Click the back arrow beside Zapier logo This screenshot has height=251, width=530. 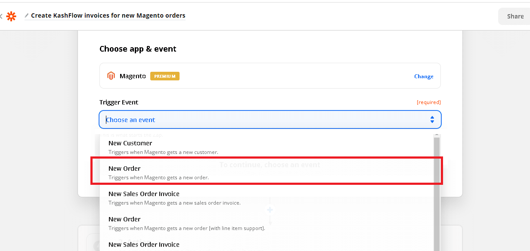[x=1, y=16]
